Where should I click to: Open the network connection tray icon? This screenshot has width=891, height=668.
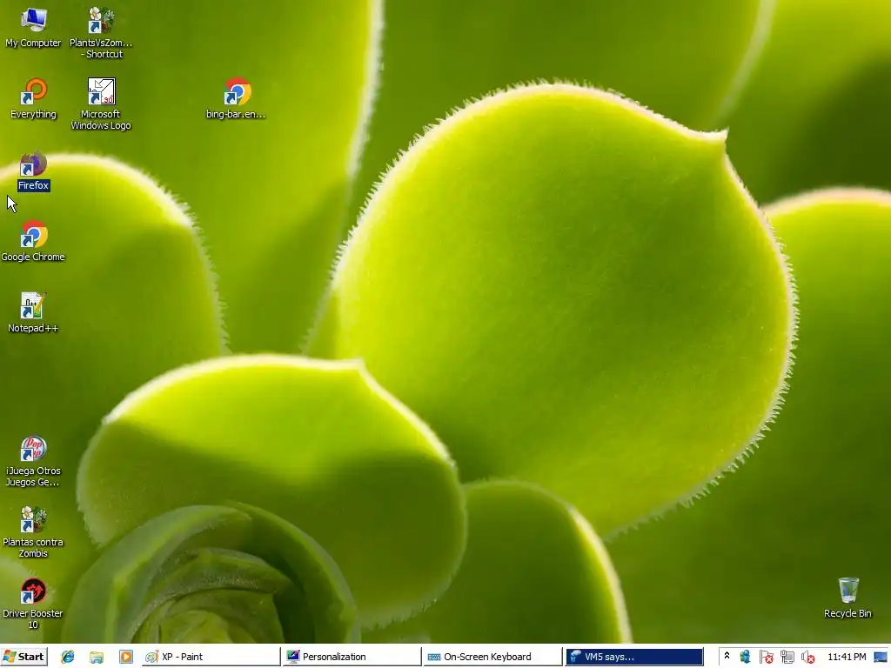(787, 658)
